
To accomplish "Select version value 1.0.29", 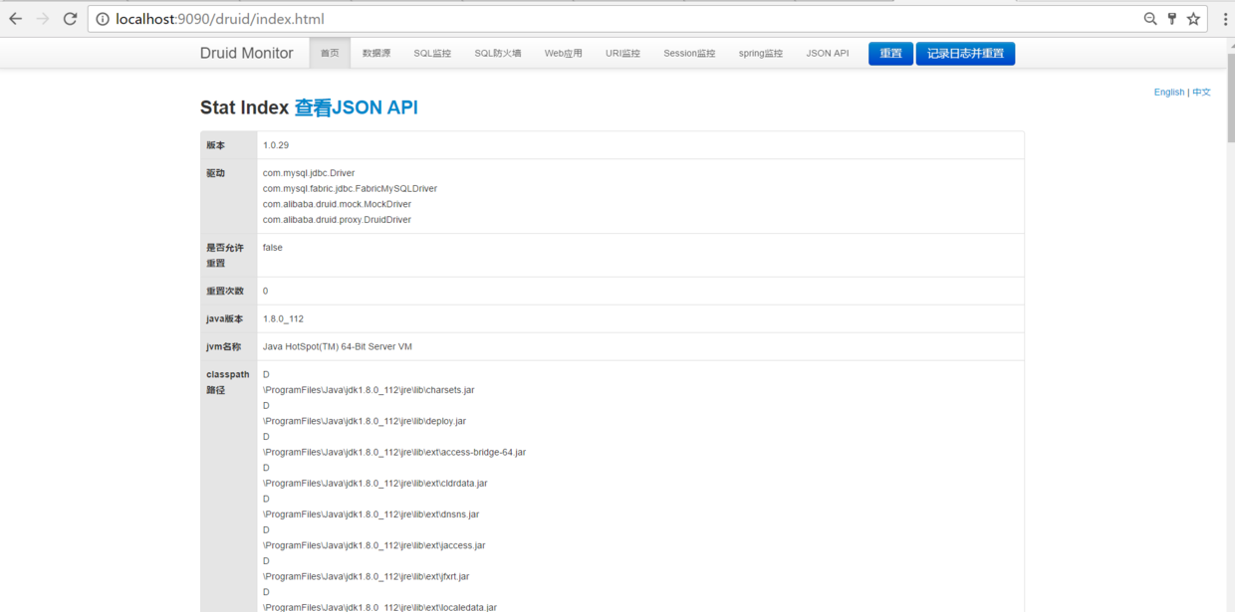I will [276, 145].
